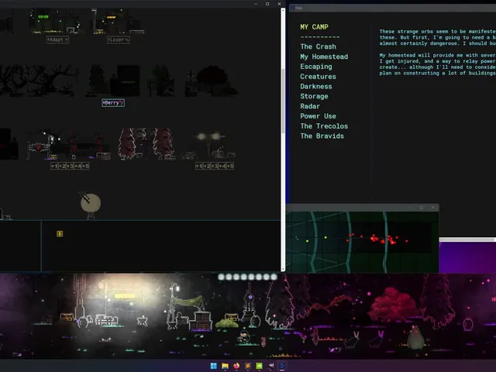Open the NVIDIA app on taskbar
Screen dimensions: 496x372
[259, 366]
